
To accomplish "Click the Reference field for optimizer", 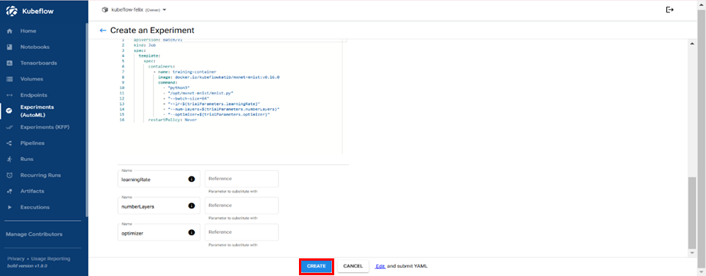I will click(x=241, y=233).
